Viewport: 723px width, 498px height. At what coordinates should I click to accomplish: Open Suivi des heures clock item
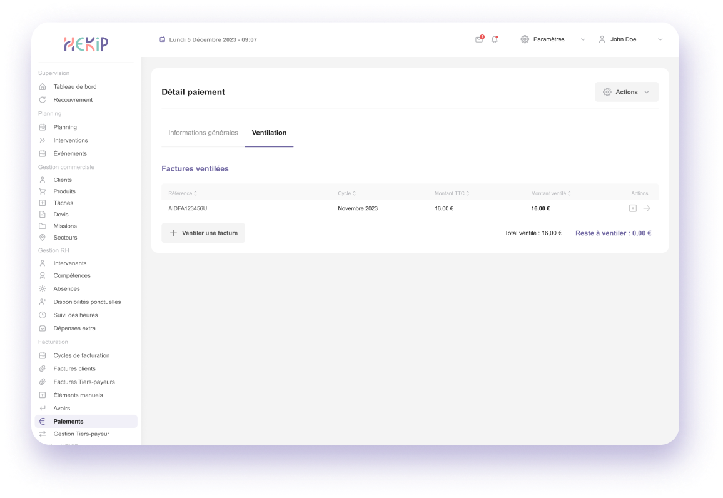(75, 315)
